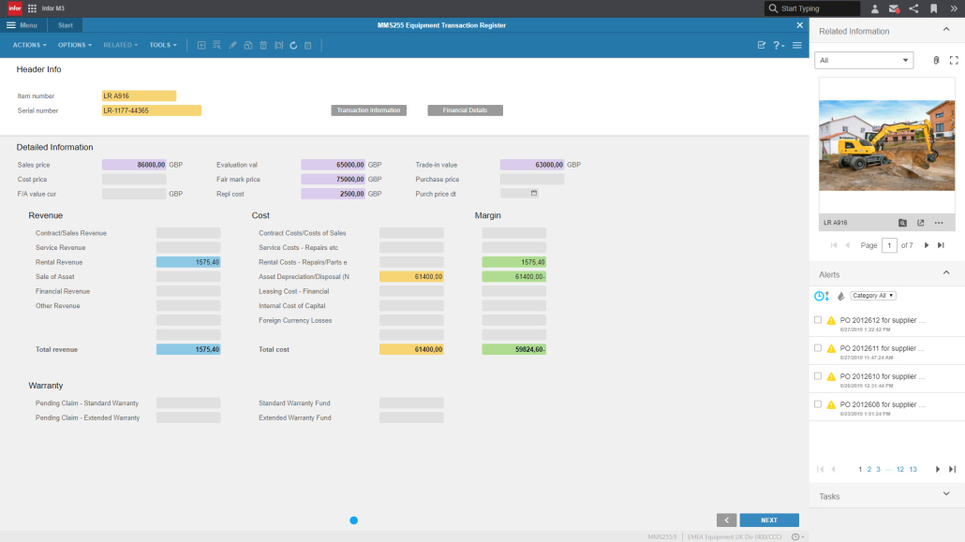Tick the PO 2012608 alert checkbox

pos(818,404)
